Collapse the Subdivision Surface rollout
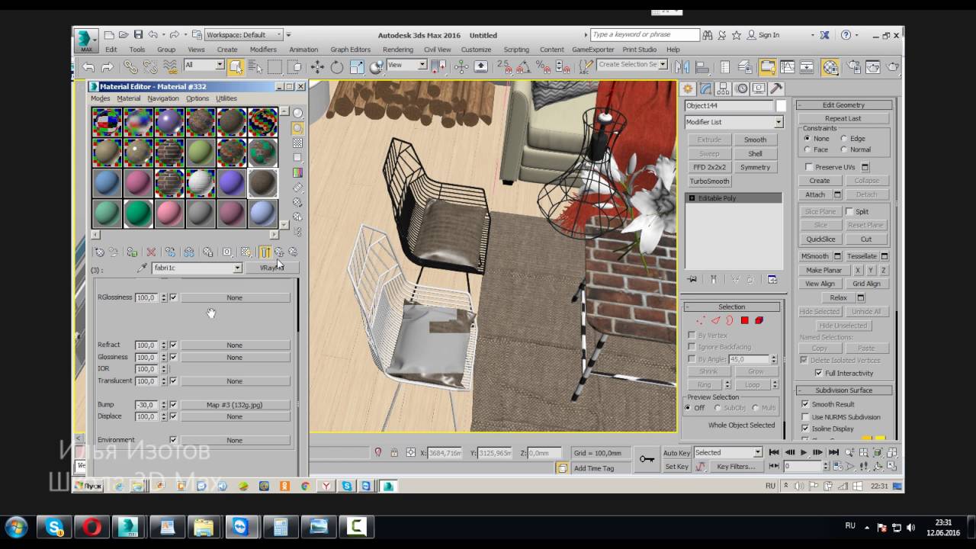 843,390
